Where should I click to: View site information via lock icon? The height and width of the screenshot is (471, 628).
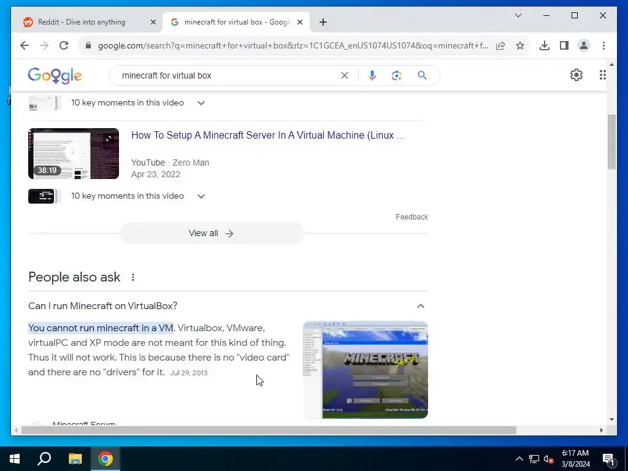(88, 45)
